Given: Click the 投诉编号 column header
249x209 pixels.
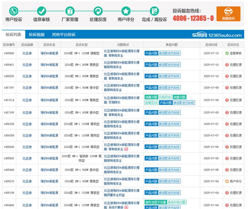Looking at the screenshot, I should coord(9,45).
